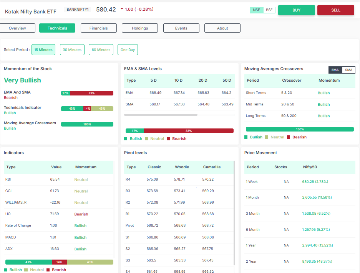
Task: Click the Kotak Nifty Bank ETF title
Action: (x=30, y=12)
